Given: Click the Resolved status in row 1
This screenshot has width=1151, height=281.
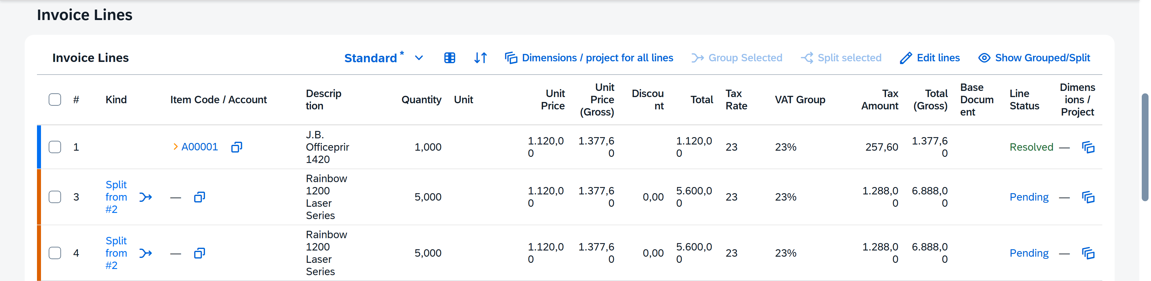Looking at the screenshot, I should 1031,147.
